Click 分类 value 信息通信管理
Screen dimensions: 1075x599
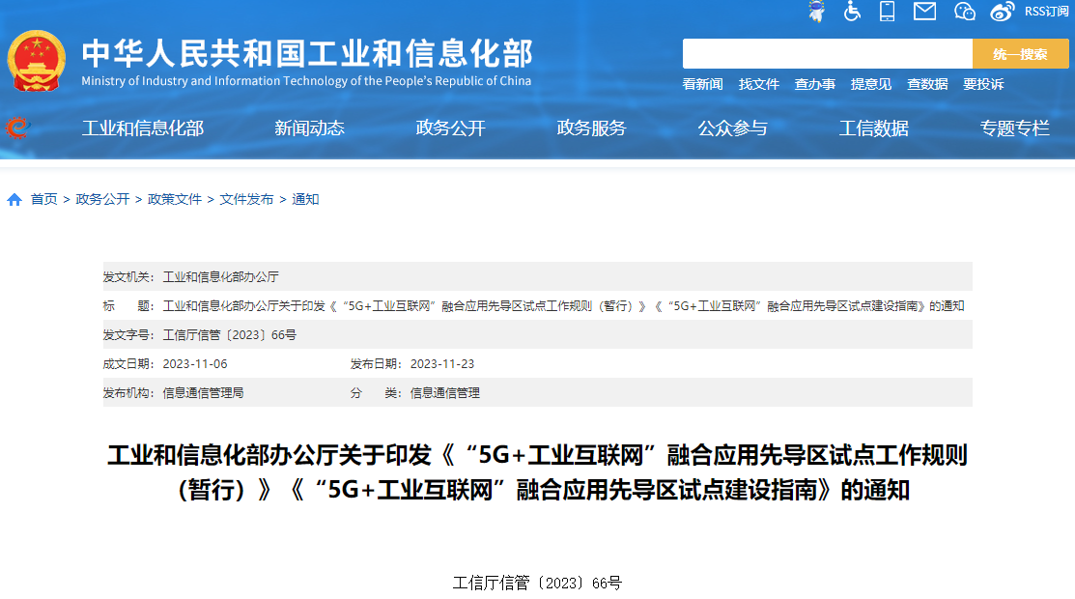(x=445, y=393)
